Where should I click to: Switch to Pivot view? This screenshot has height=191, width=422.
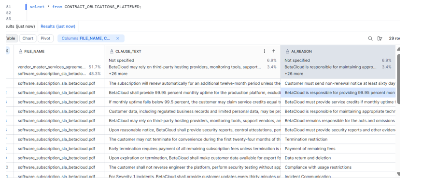[x=45, y=38]
